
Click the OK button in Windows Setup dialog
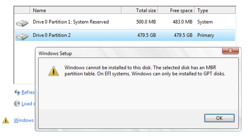(x=219, y=118)
